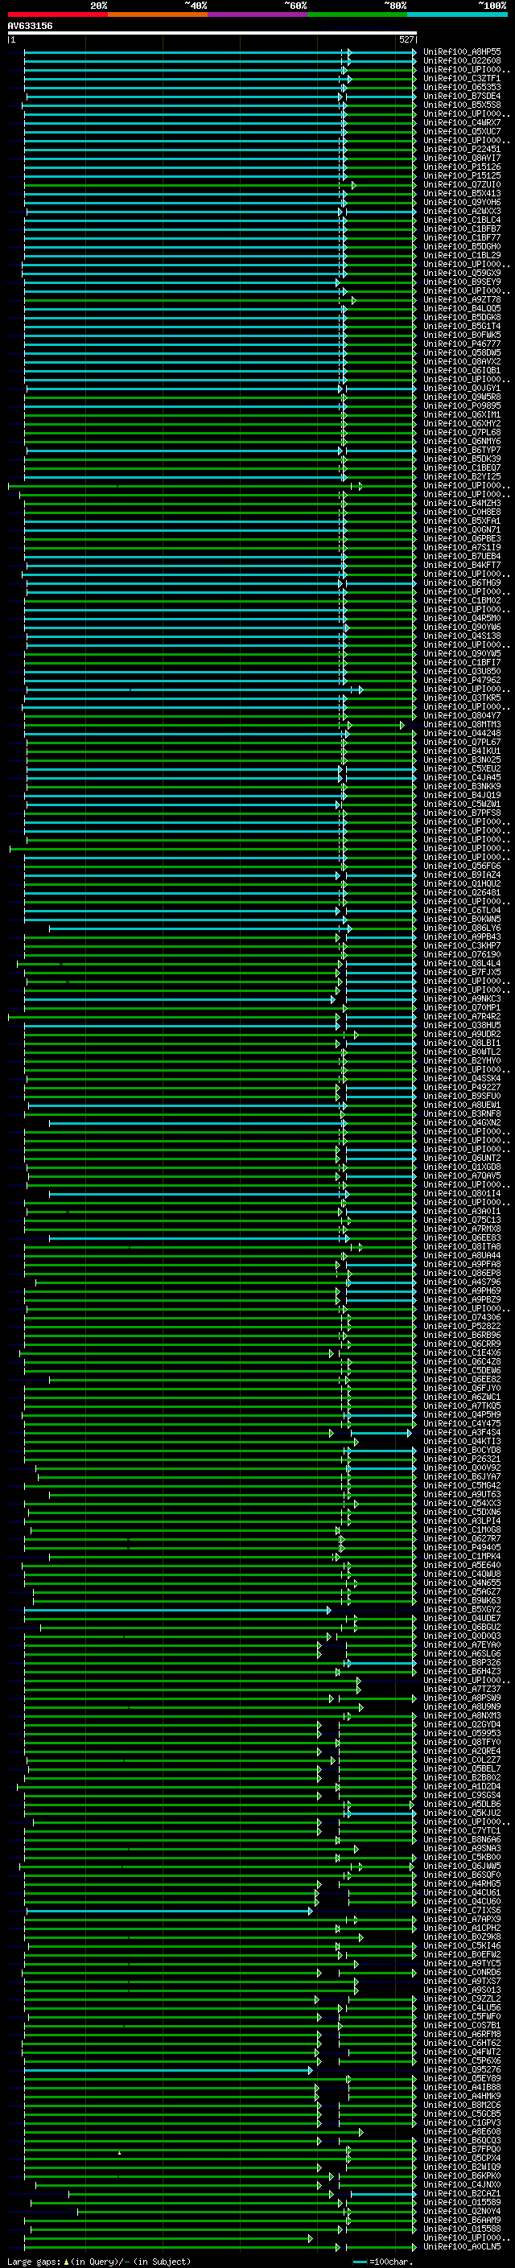Click the AV633156 query name

[x=30, y=27]
